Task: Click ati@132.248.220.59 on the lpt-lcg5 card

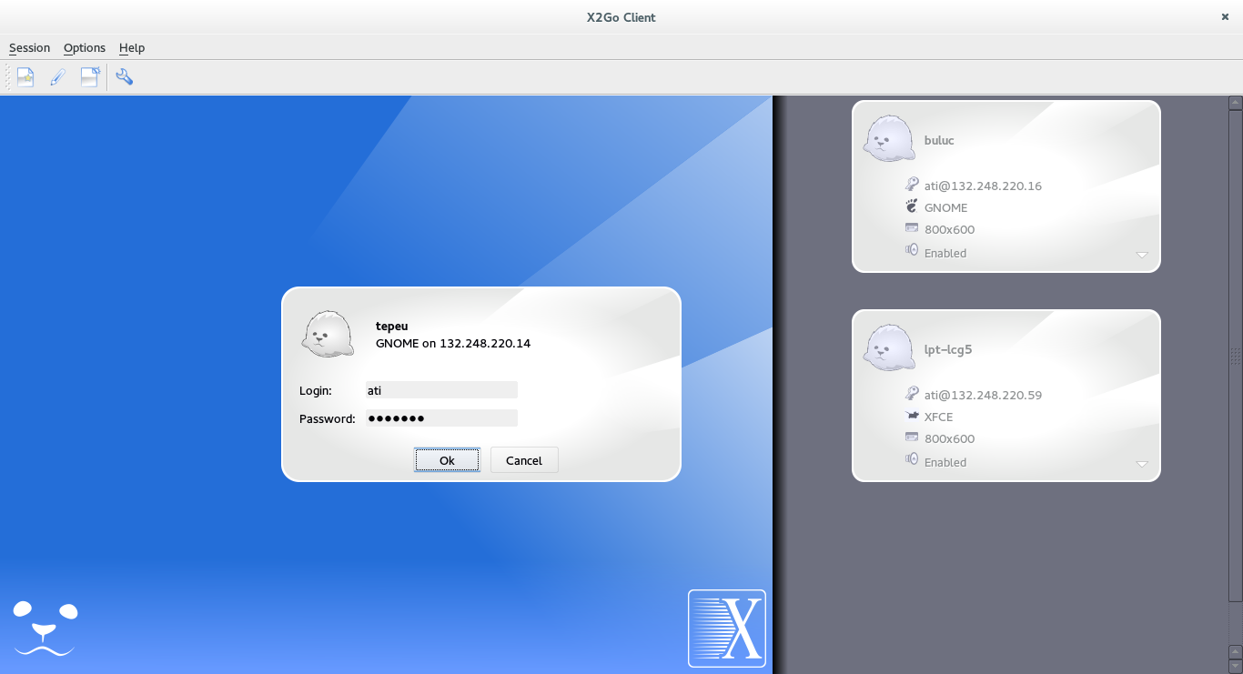Action: (x=983, y=395)
